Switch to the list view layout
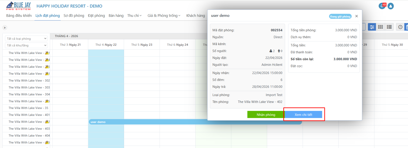Screen dimensions: 408x148 (389, 27)
